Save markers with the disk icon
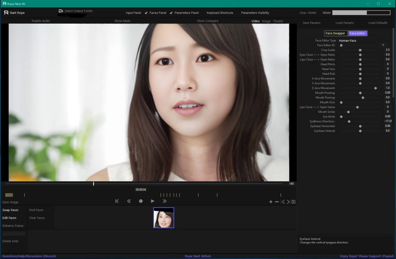The image size is (396, 259). pos(293,202)
